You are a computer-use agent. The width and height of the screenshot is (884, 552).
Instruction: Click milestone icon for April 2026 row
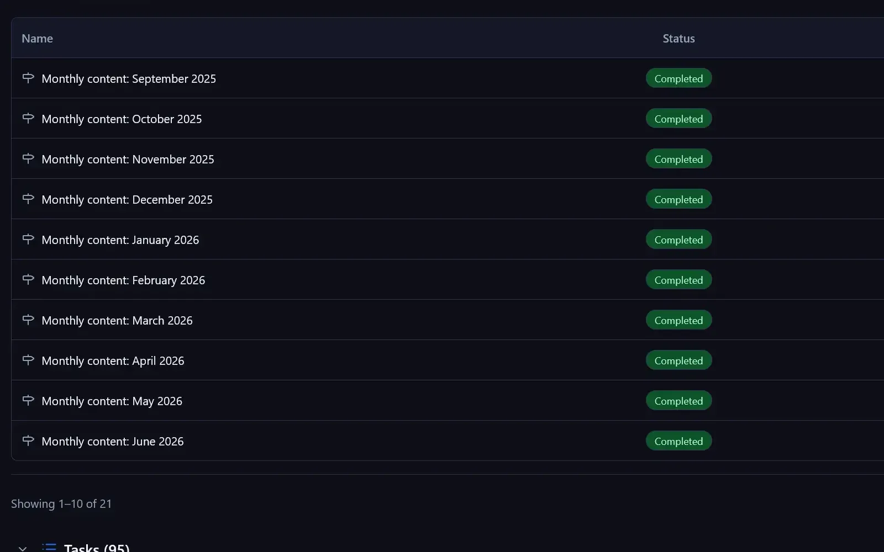(28, 360)
